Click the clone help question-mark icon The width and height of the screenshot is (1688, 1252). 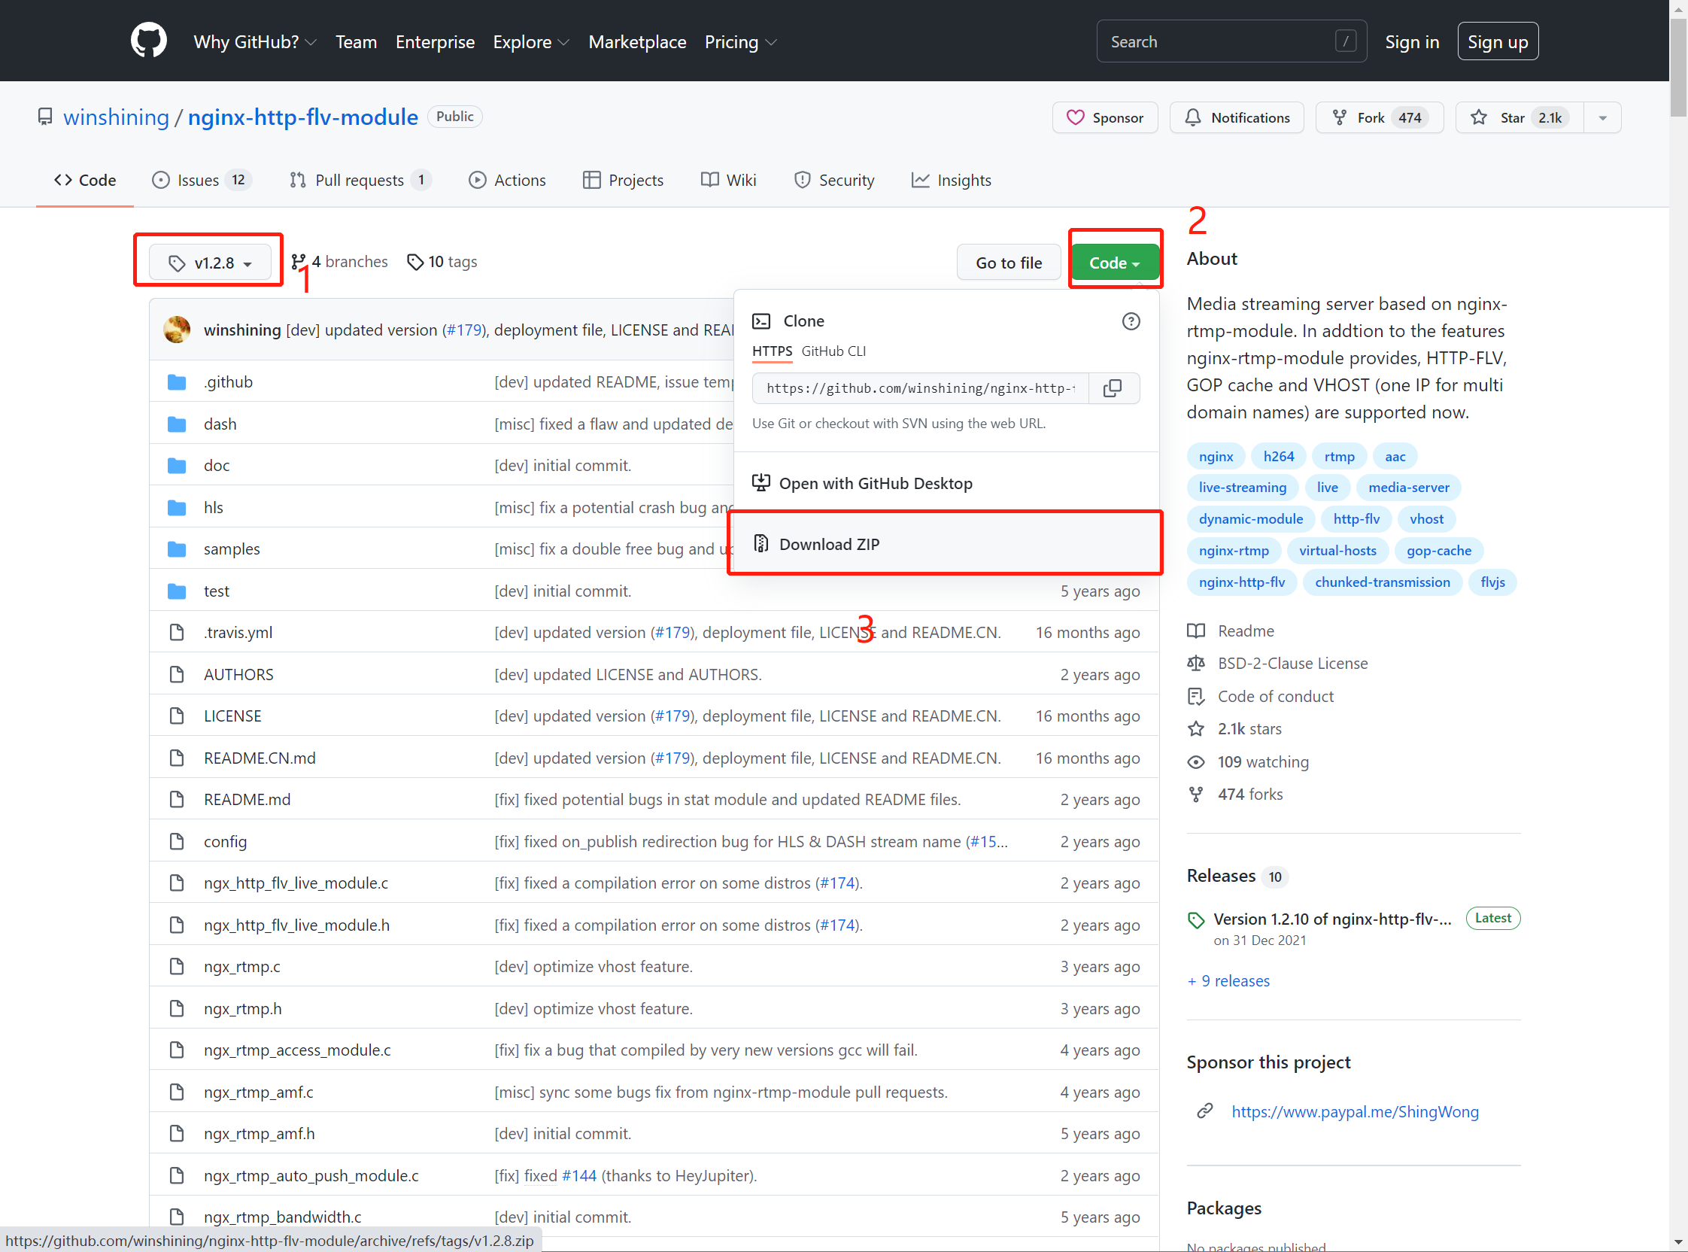click(1131, 321)
